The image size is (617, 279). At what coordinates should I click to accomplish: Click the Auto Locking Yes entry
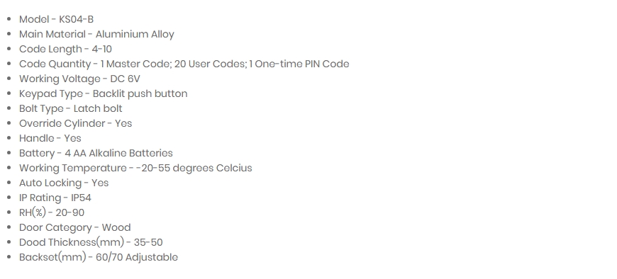[64, 183]
